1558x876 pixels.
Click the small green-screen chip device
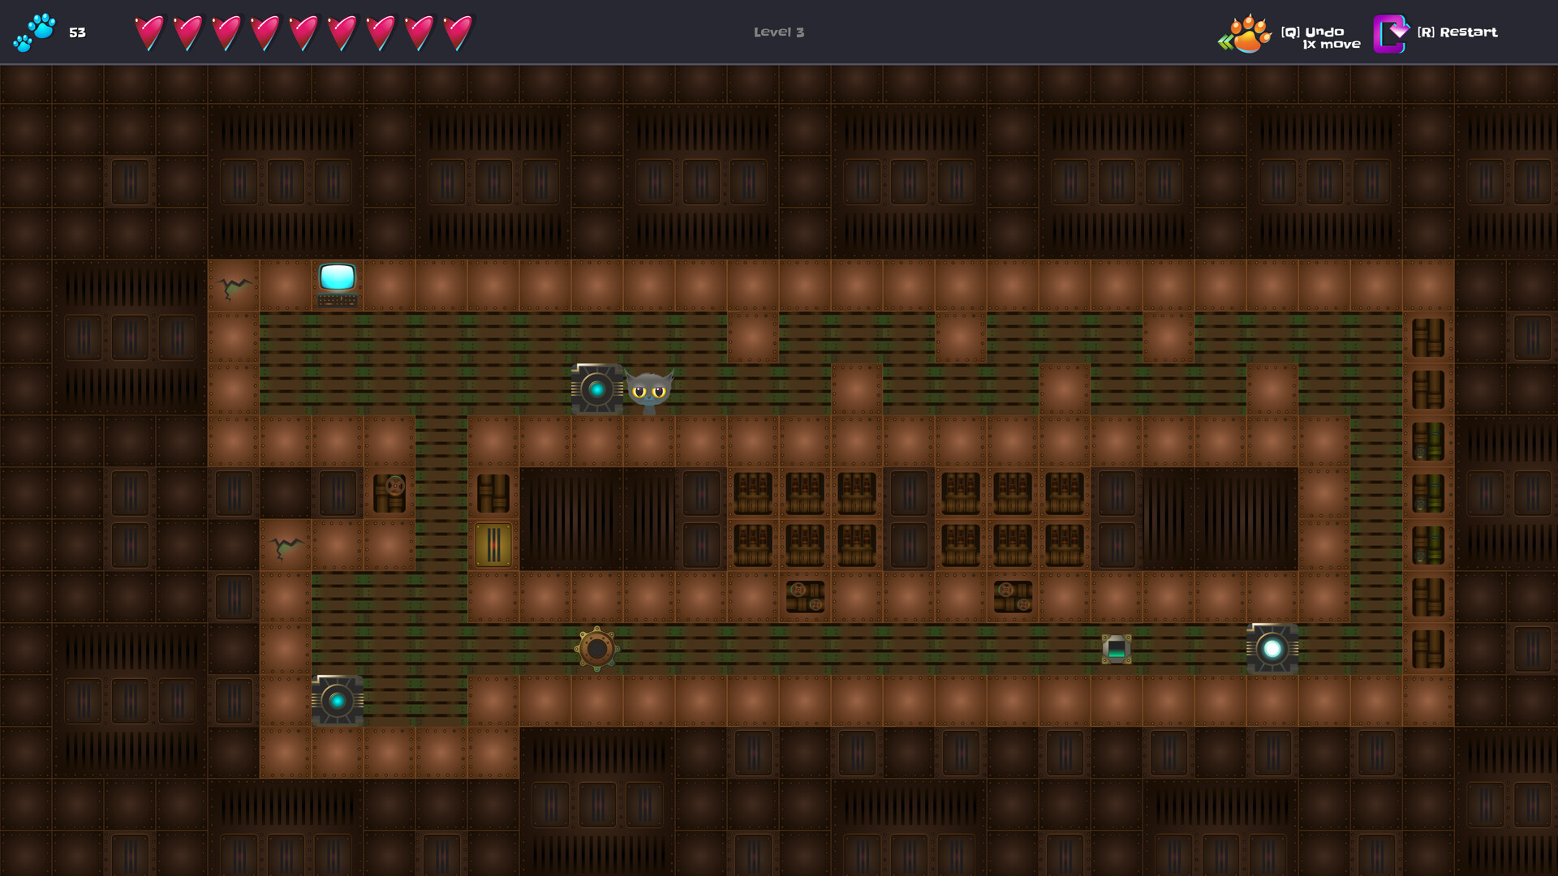(x=1117, y=649)
